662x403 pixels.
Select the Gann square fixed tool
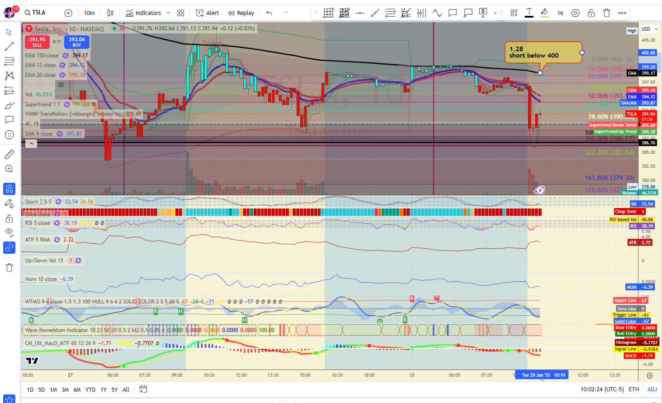point(345,13)
